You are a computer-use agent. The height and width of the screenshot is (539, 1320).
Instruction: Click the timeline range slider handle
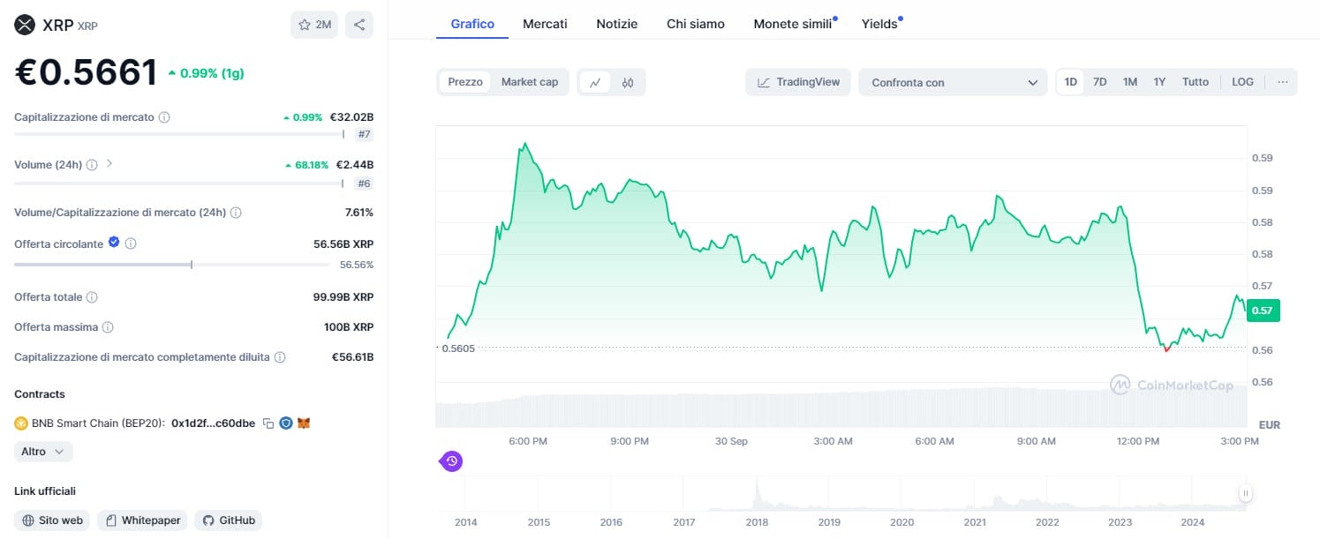[x=1245, y=494]
